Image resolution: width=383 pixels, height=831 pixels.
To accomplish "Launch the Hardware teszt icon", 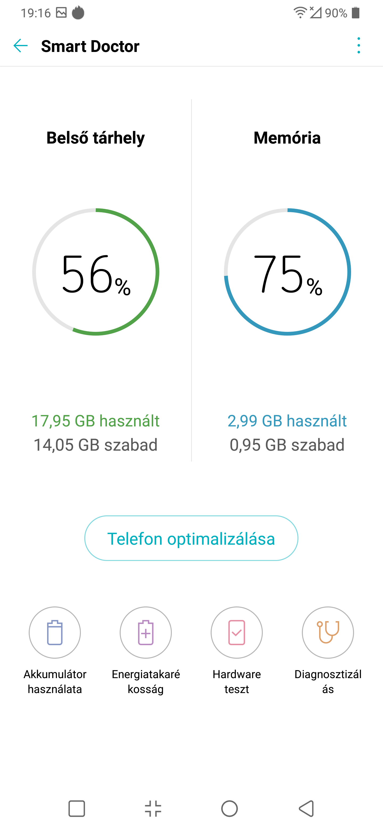I will click(237, 632).
